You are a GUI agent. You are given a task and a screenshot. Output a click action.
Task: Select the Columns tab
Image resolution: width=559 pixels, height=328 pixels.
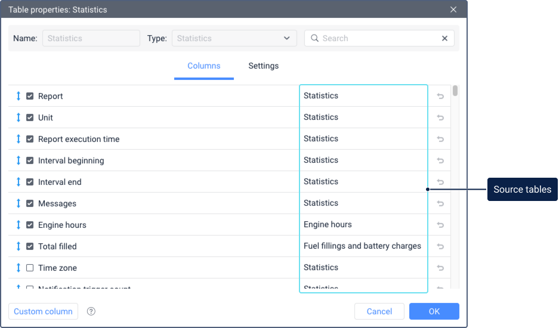tap(204, 66)
